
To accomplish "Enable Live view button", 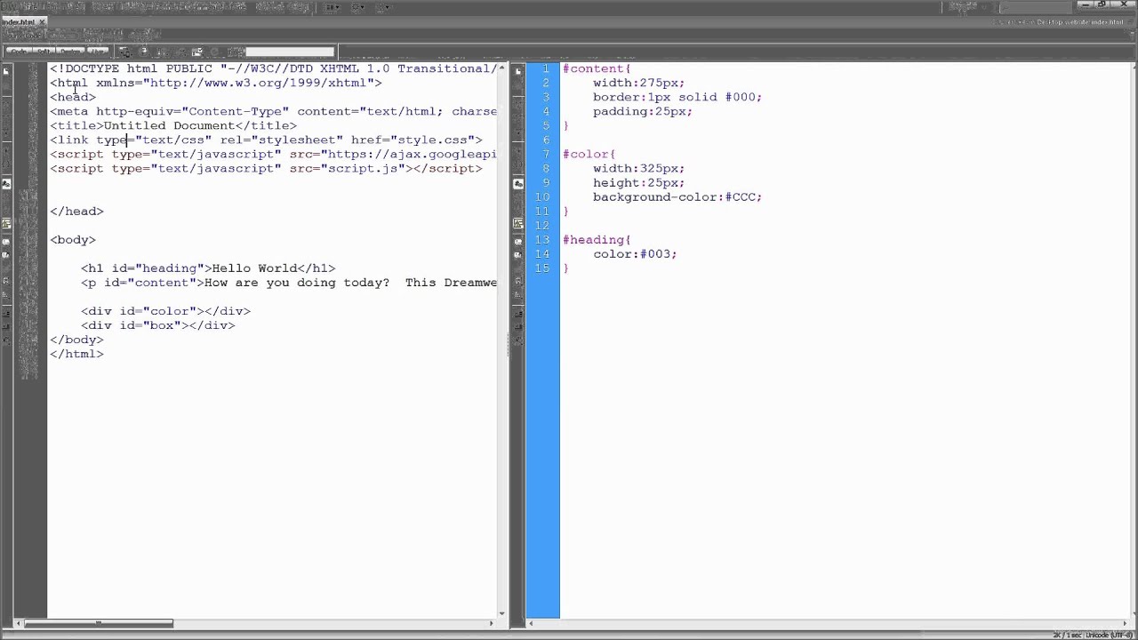I will click(x=98, y=52).
